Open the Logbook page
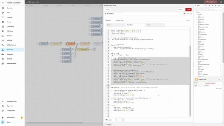The width and height of the screenshot is (224, 126). pos(12,17)
